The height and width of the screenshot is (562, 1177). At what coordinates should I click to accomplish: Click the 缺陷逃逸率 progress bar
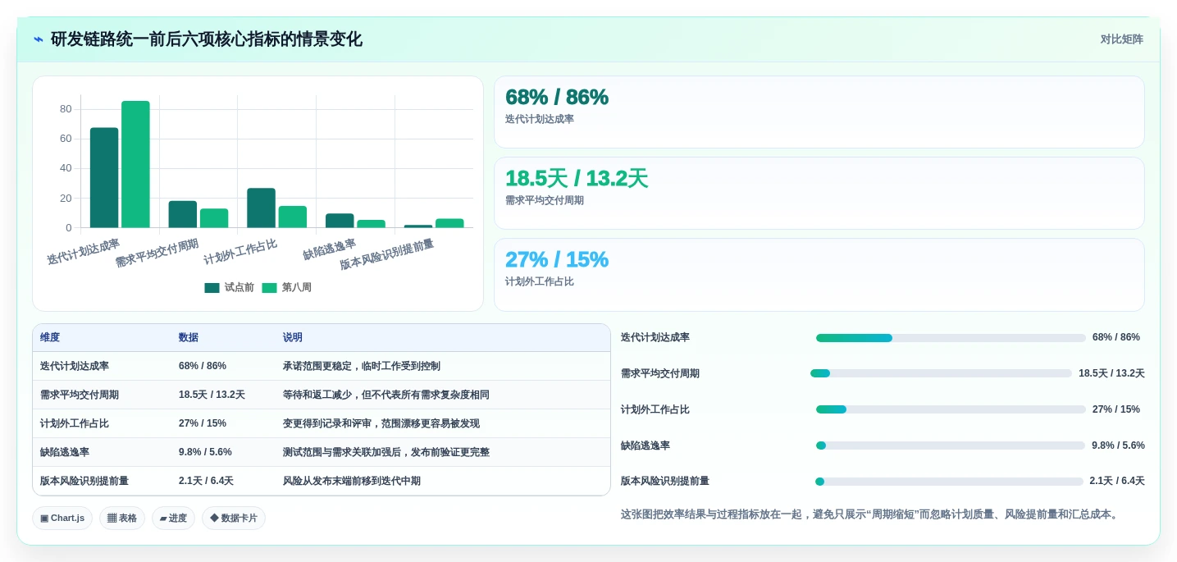click(951, 445)
